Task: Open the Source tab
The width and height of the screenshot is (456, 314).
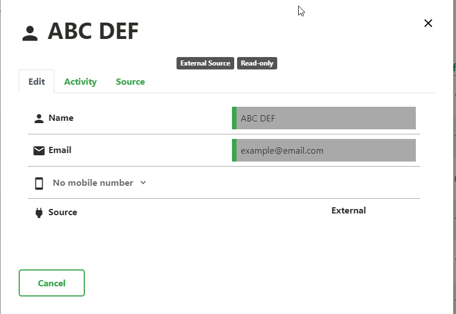Action: click(130, 81)
